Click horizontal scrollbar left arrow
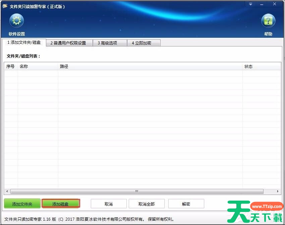 click(x=7, y=191)
